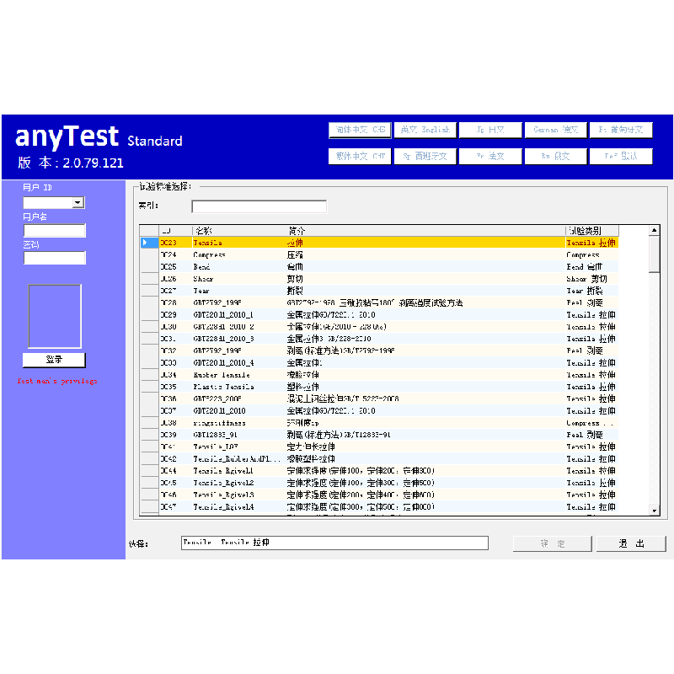This screenshot has width=674, height=674.
Task: Switch language to 简体中文 CHS
Action: 360,130
